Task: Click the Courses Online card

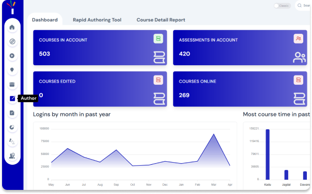Action: click(240, 89)
